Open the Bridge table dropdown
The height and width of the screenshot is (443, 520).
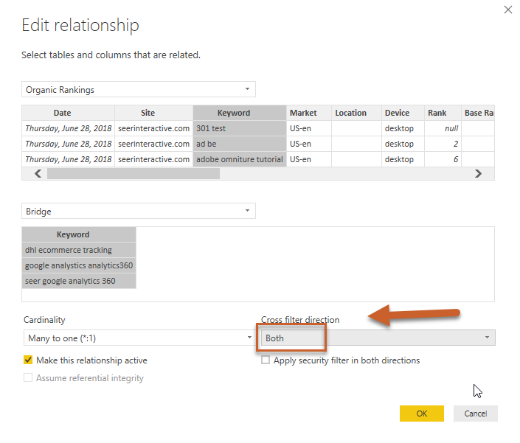pos(139,212)
